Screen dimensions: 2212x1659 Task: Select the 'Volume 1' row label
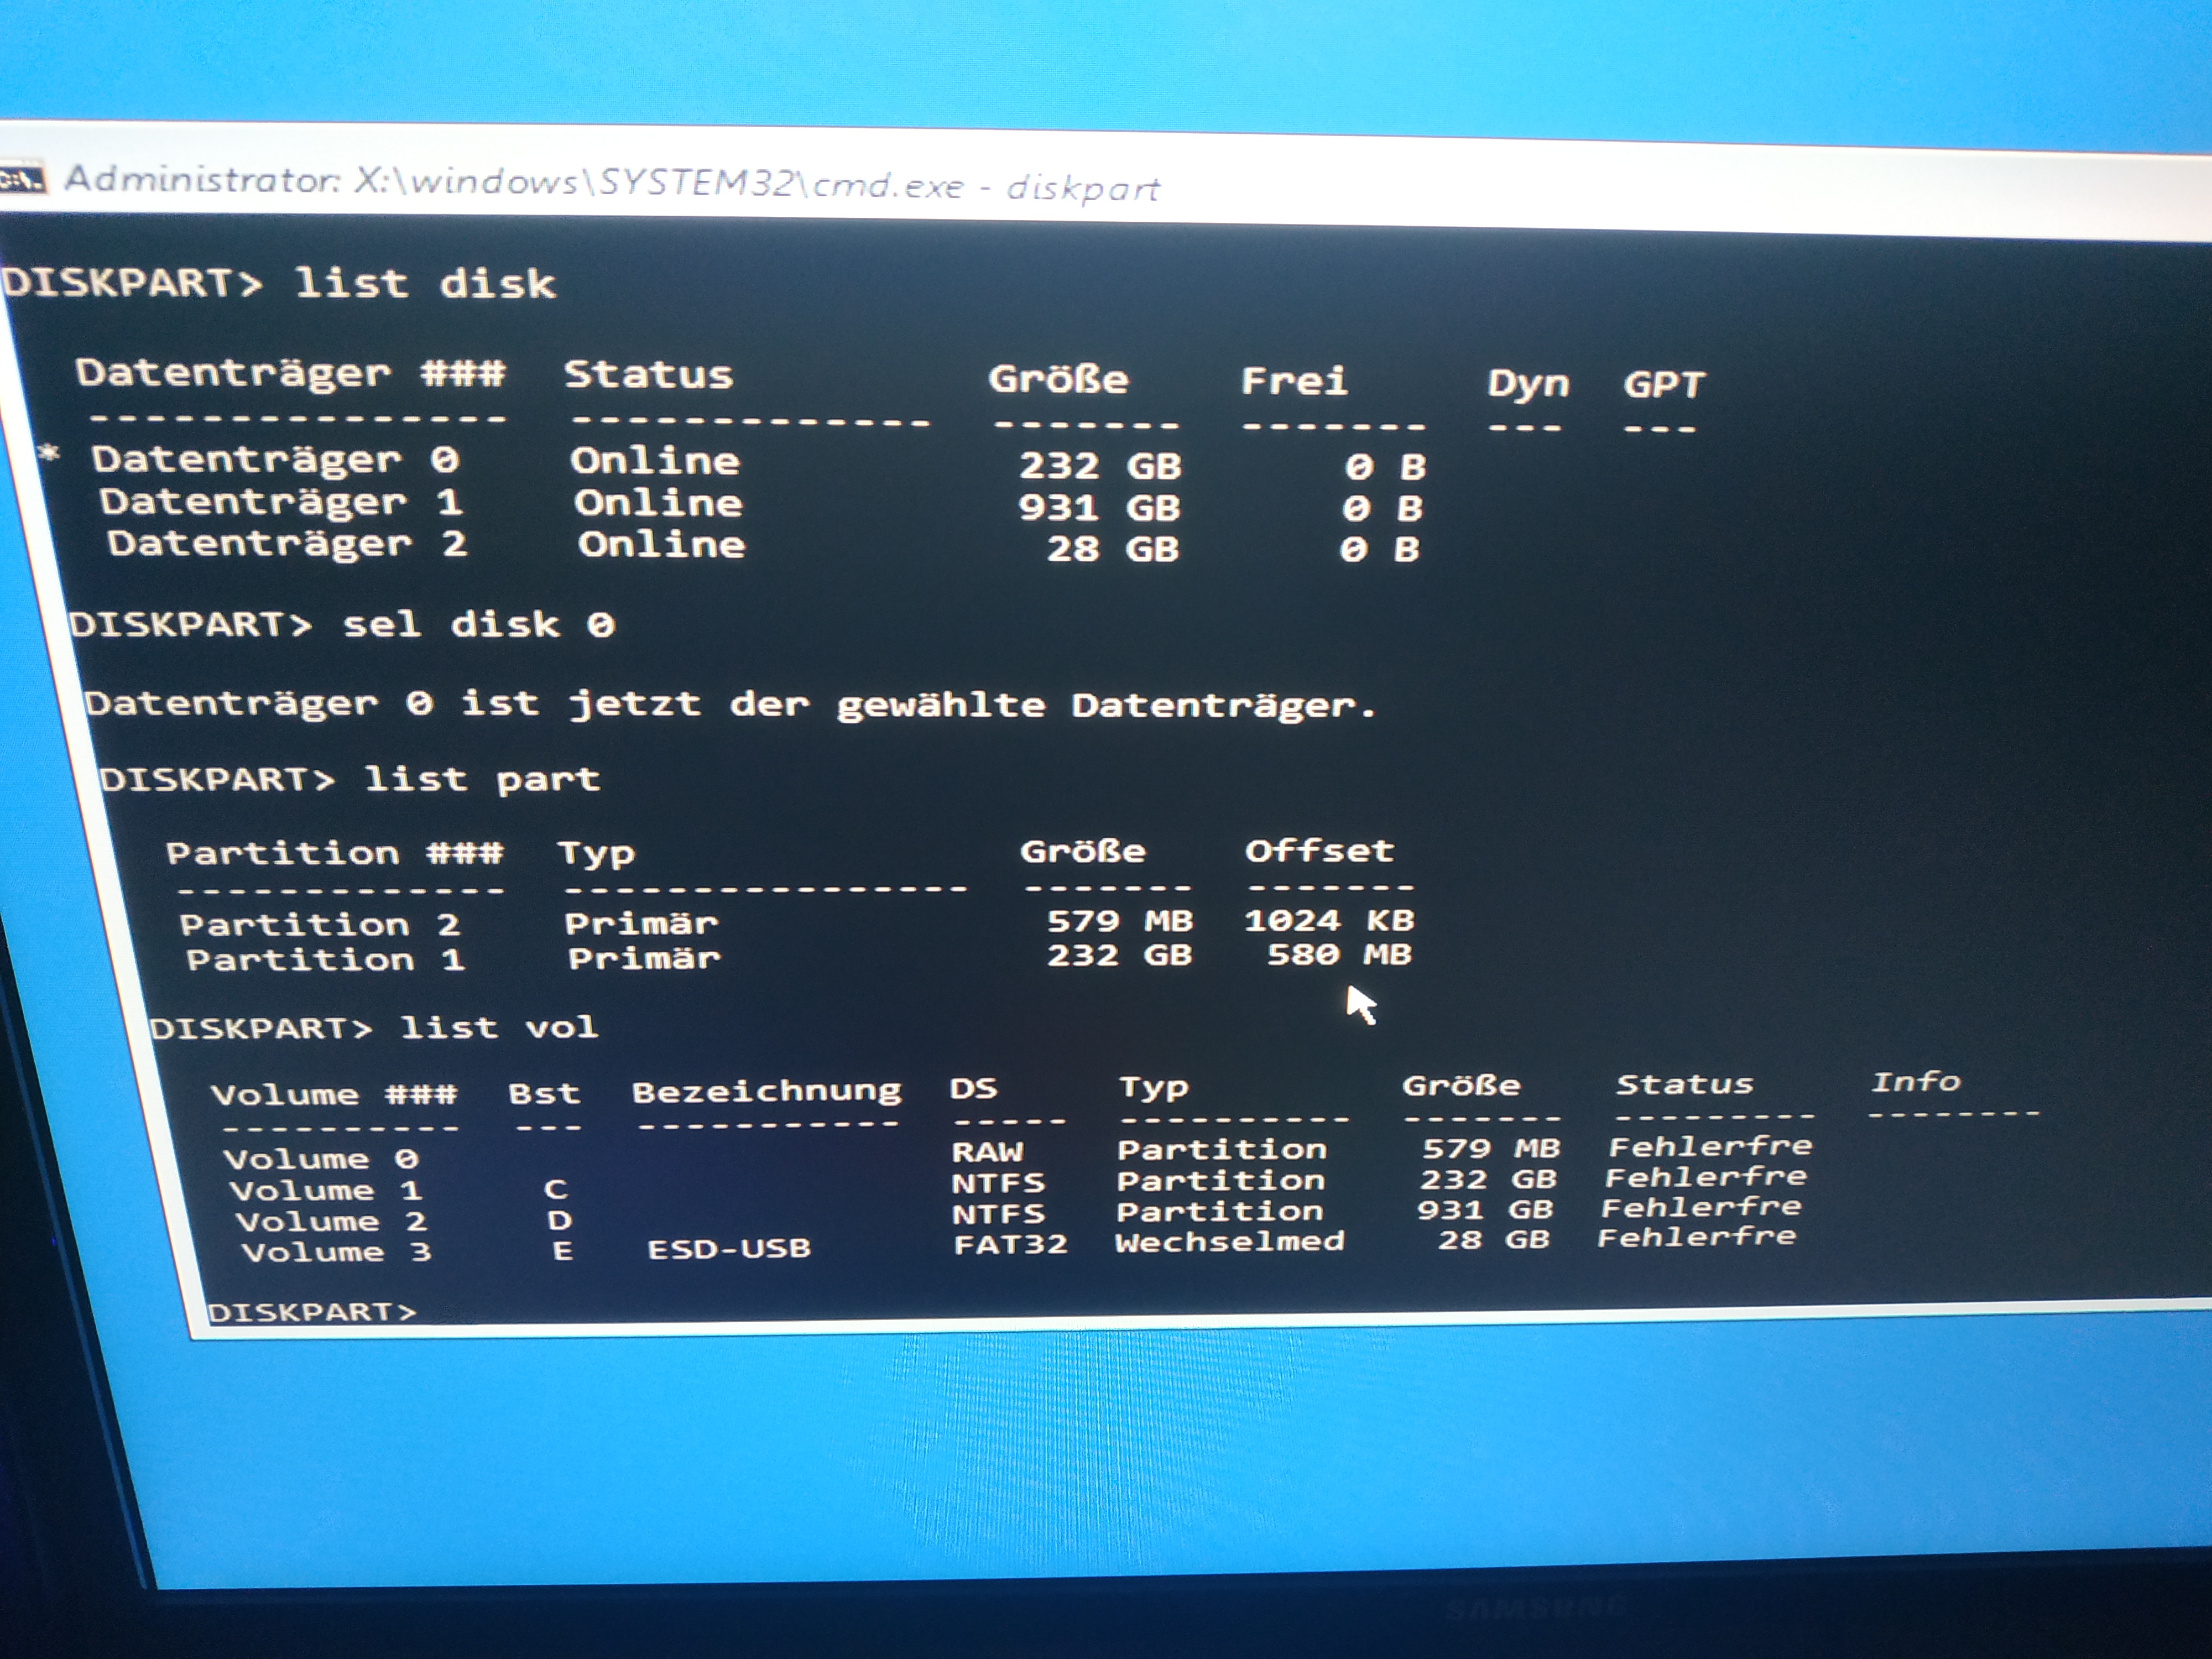pyautogui.click(x=325, y=1190)
